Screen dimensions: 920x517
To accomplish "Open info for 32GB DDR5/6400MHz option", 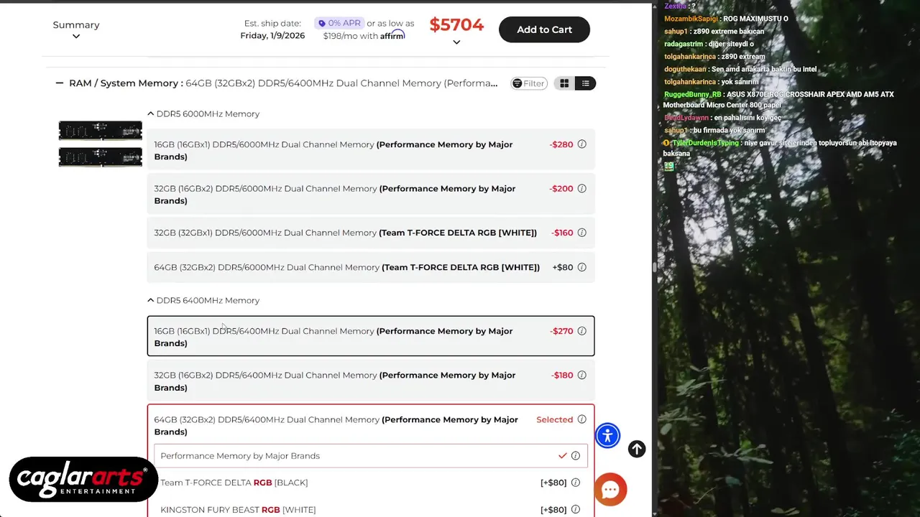I will (581, 375).
